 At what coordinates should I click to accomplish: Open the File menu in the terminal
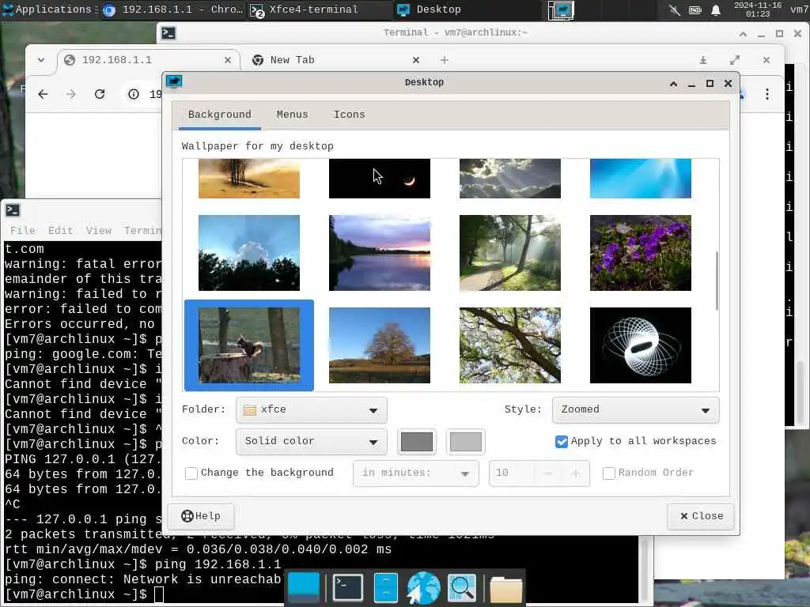click(x=23, y=230)
